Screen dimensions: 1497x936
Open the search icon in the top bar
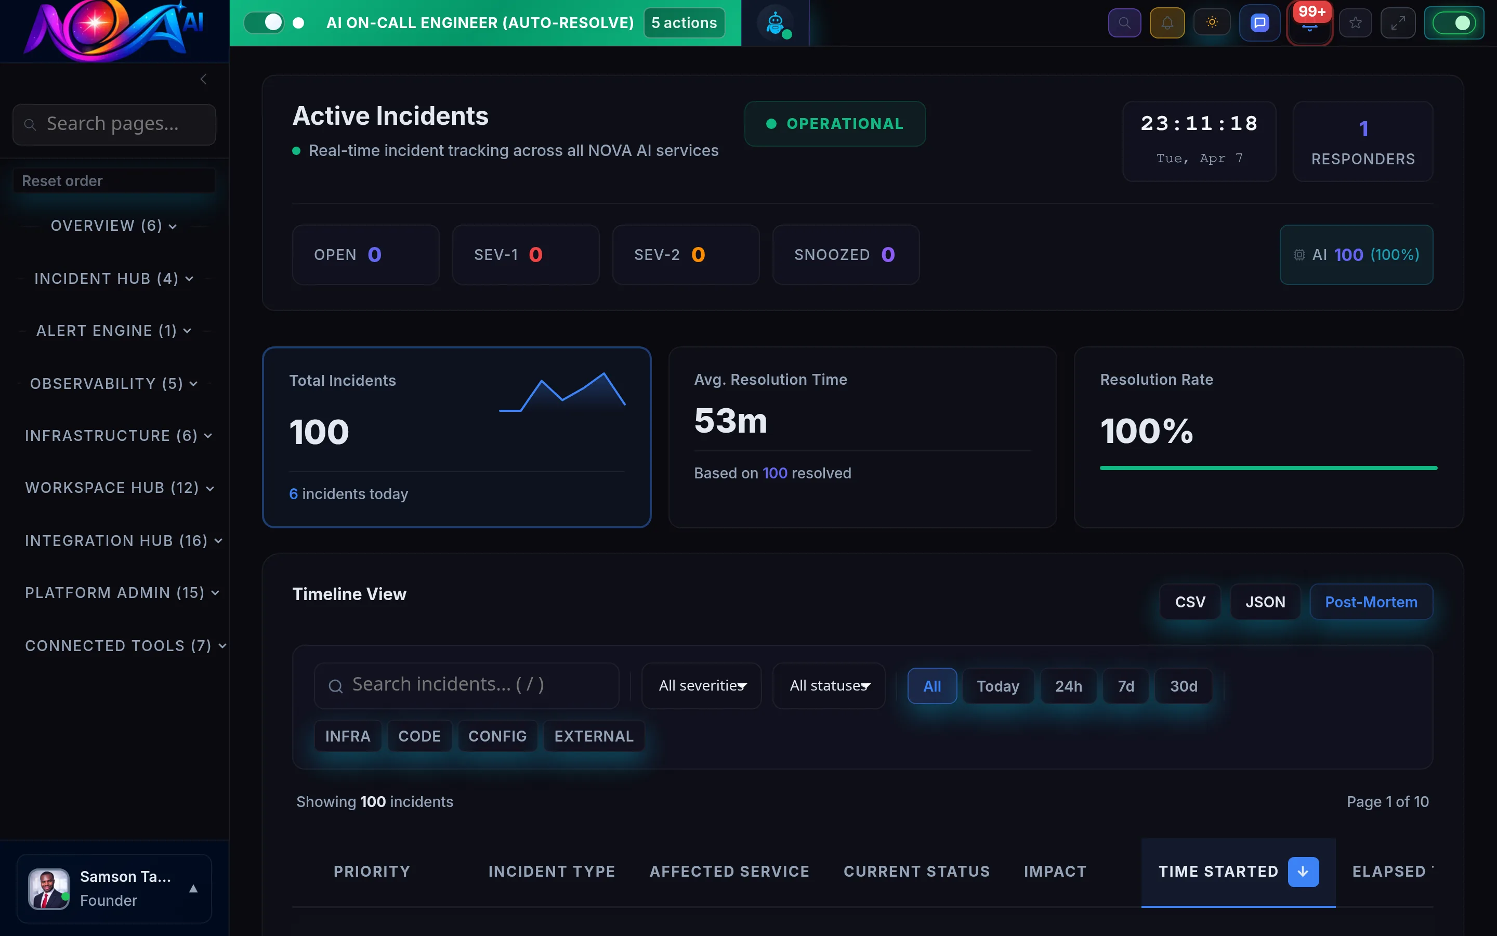1125,22
